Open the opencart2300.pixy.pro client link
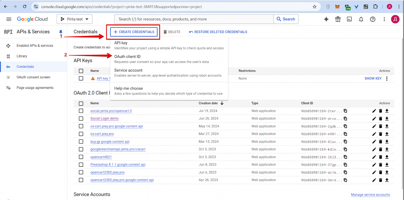404x200 pixels. click(x=107, y=172)
